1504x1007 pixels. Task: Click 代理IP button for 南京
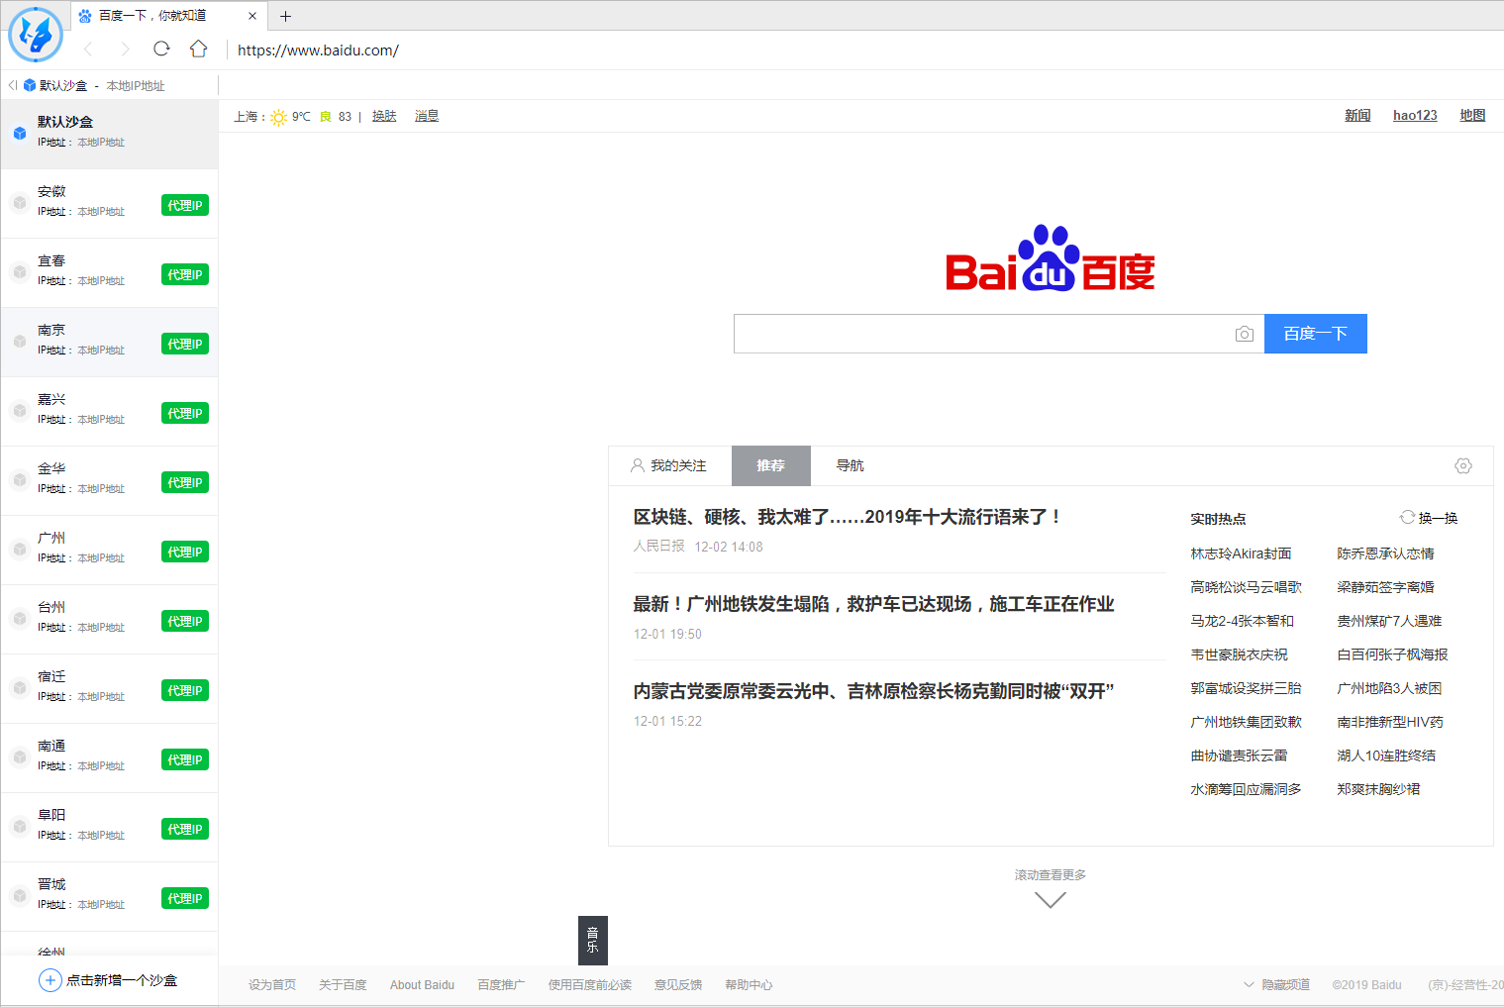click(x=185, y=344)
